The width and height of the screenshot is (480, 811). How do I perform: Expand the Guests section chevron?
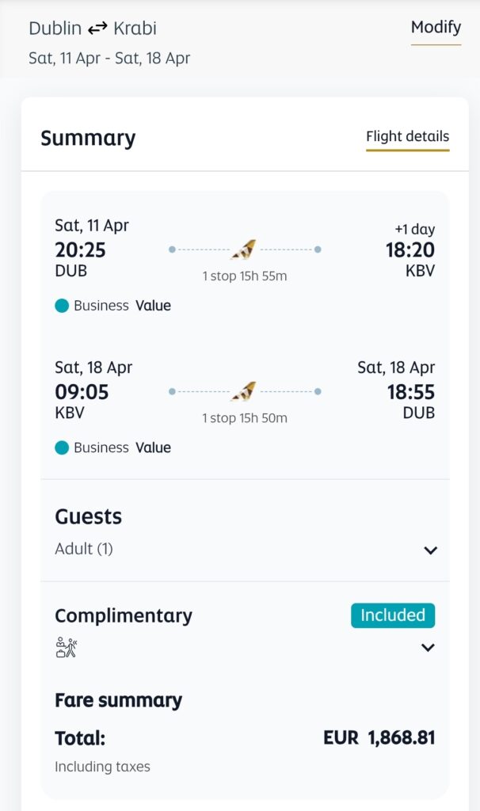(430, 550)
